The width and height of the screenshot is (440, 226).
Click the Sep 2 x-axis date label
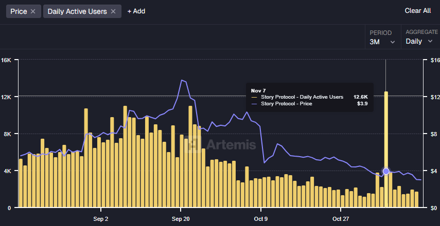tap(101, 218)
